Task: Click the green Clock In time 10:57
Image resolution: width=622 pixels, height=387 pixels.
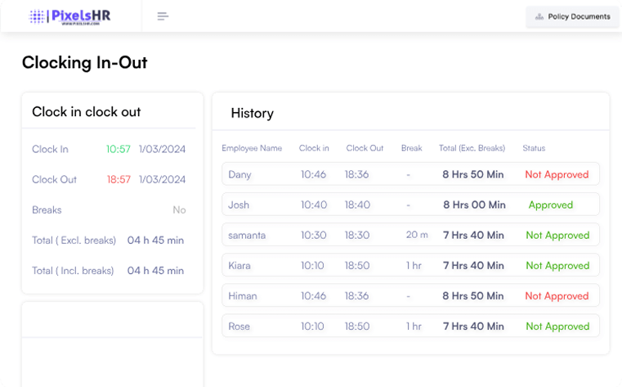Action: [x=119, y=149]
